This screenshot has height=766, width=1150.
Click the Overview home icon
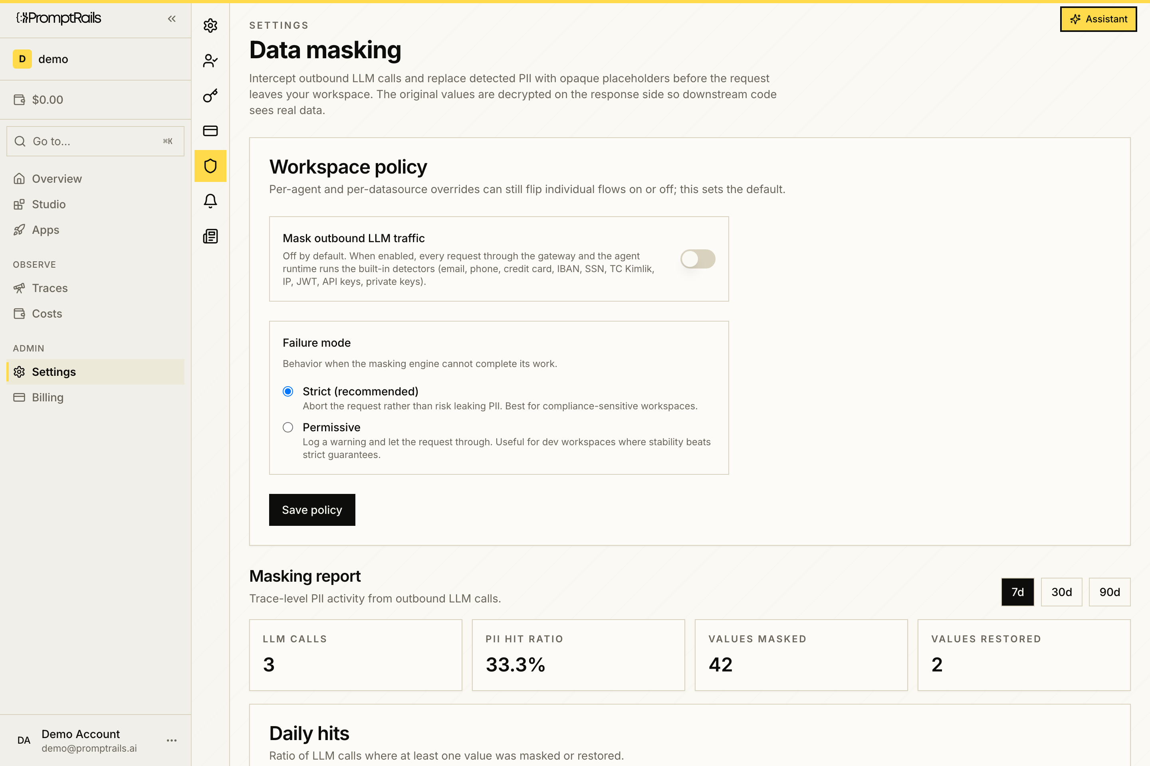pyautogui.click(x=19, y=179)
